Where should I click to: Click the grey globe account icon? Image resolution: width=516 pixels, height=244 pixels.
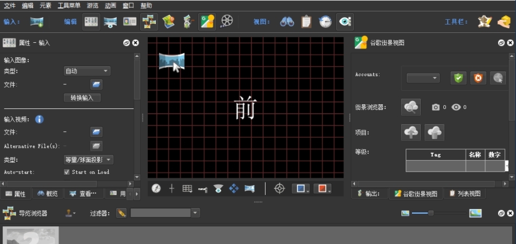point(498,78)
